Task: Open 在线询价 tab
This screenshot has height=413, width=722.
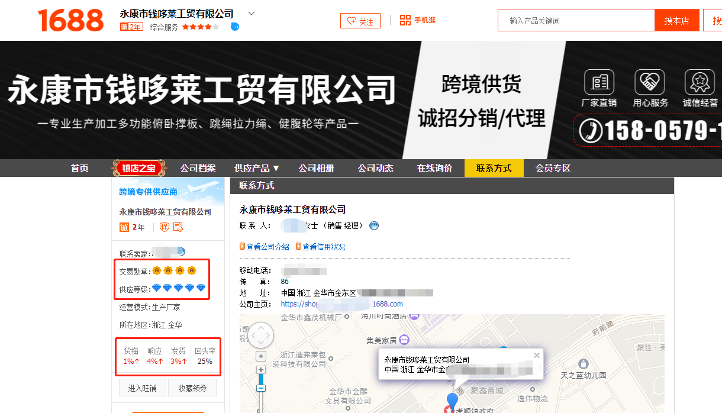Action: point(435,168)
